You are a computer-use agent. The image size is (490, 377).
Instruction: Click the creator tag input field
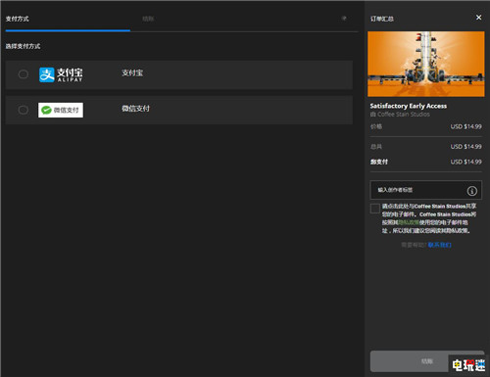[x=425, y=190]
